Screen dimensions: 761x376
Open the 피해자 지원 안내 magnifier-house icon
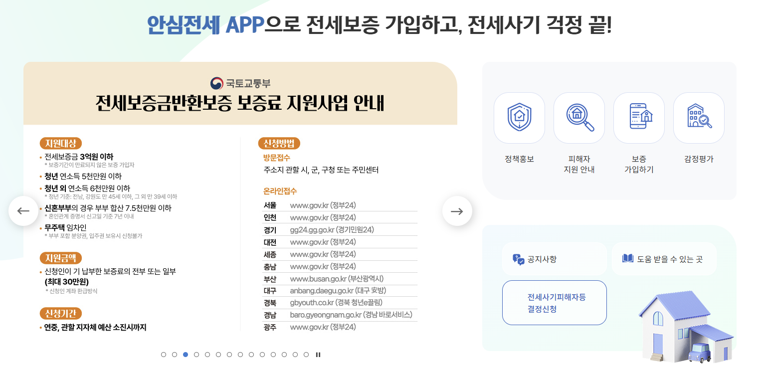(579, 118)
